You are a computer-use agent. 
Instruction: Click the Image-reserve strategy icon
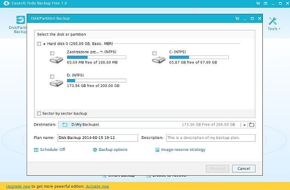(x=157, y=150)
